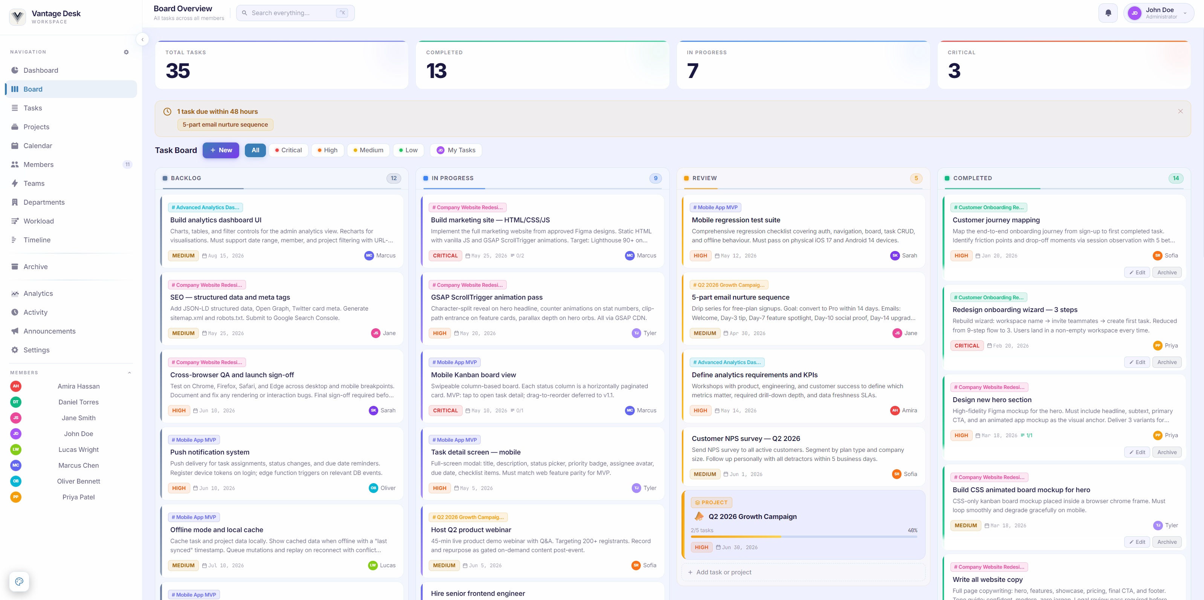The width and height of the screenshot is (1204, 600).
Task: Dismiss the due-soon alert banner
Action: click(x=1180, y=111)
